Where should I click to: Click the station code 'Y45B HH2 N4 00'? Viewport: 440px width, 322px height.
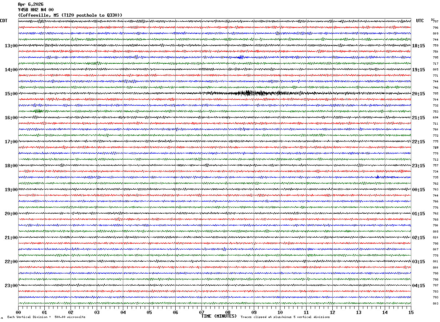pyautogui.click(x=36, y=10)
